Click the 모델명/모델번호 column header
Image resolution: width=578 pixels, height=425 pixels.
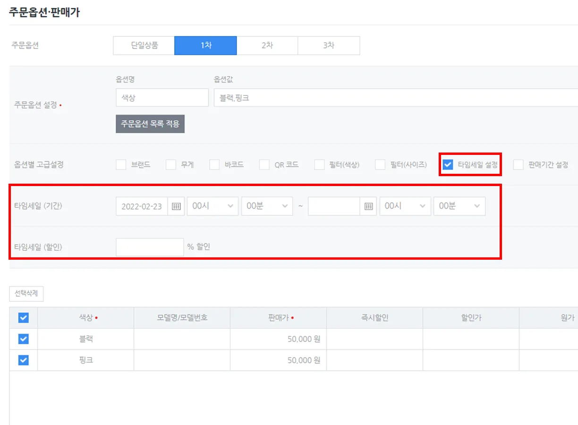pos(182,318)
